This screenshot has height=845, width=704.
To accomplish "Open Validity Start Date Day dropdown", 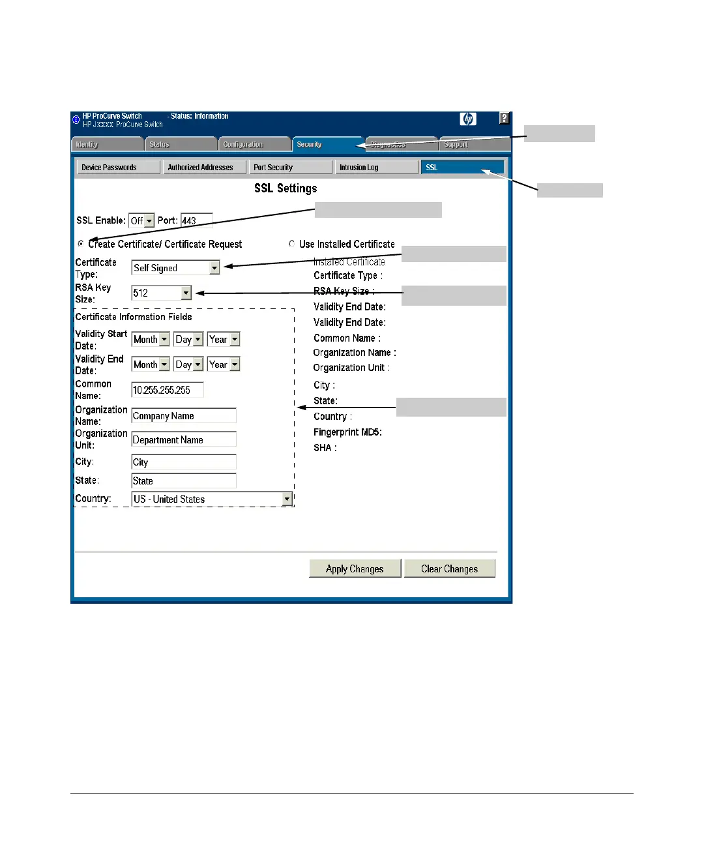I will click(x=188, y=340).
